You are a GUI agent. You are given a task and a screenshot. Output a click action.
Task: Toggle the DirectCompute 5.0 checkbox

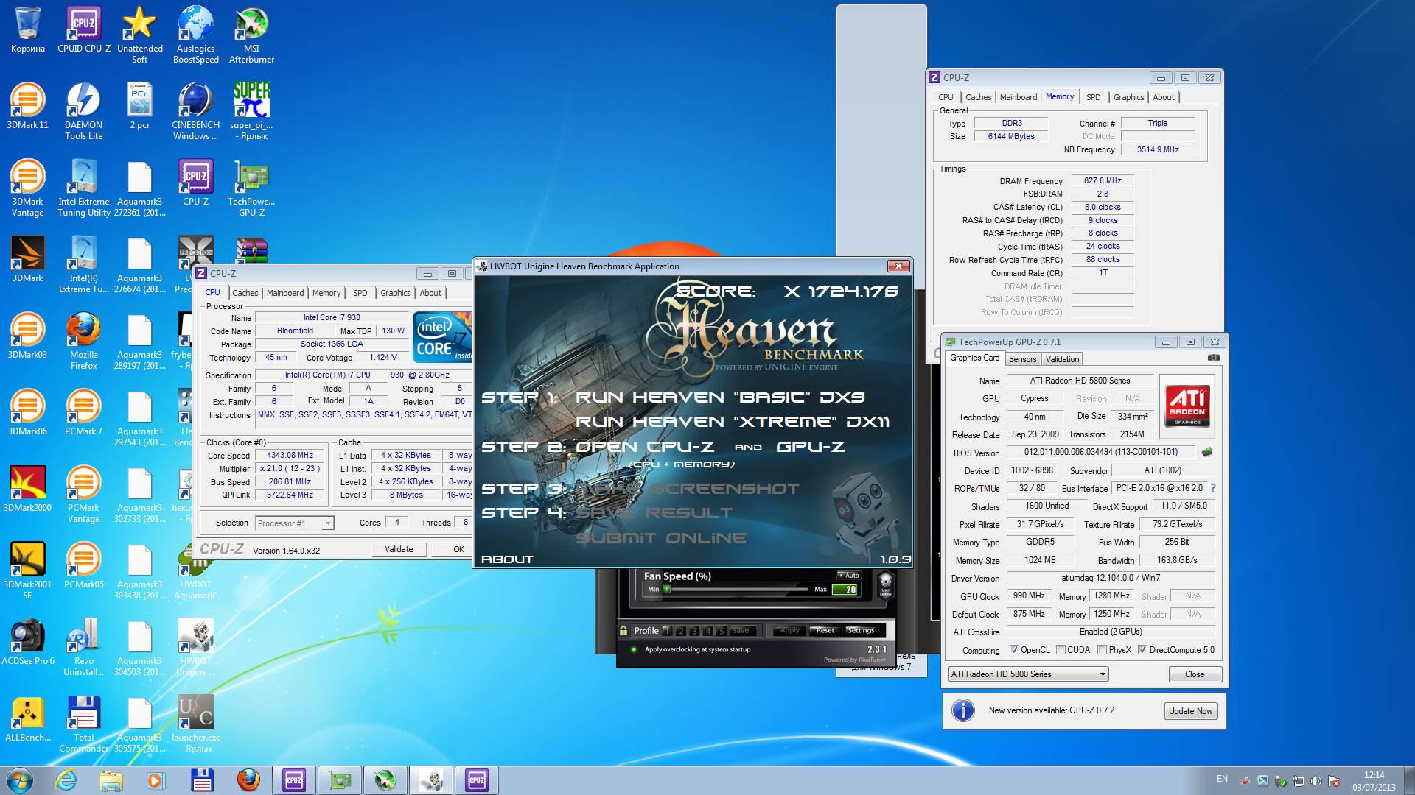click(x=1142, y=650)
